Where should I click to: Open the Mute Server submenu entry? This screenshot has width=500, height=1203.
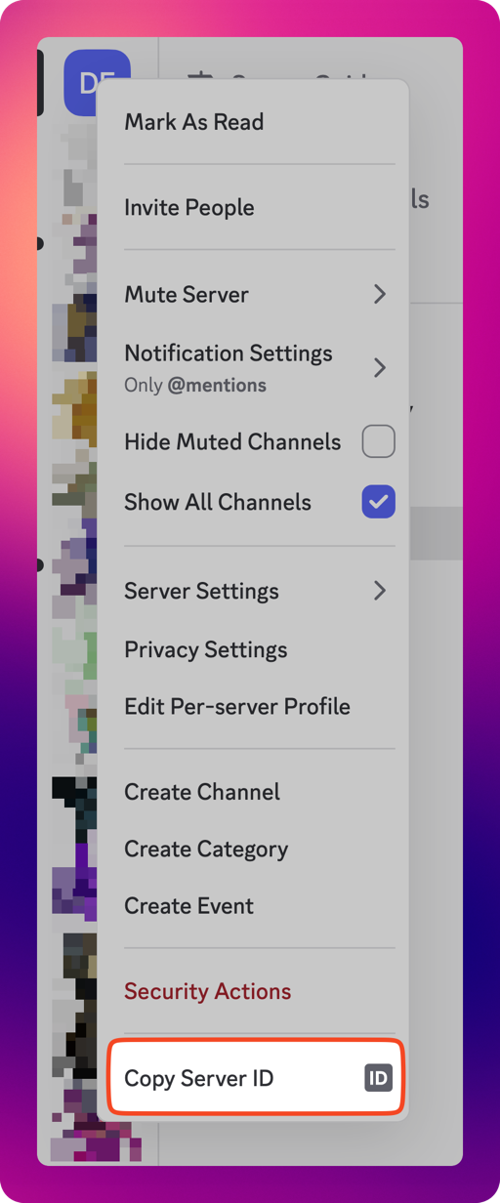coord(259,294)
